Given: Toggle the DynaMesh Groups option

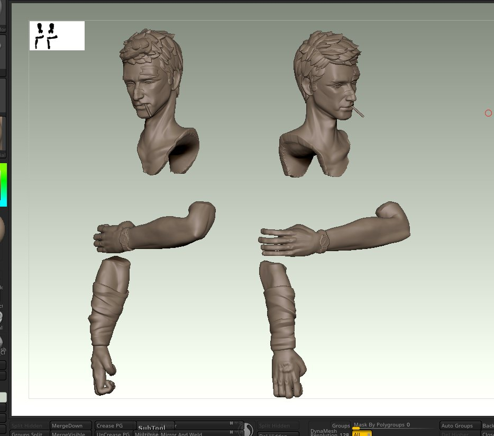Looking at the screenshot, I should click(x=340, y=425).
